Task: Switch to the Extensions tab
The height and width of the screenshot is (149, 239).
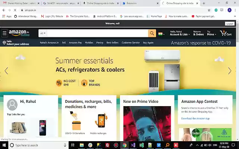Action: point(140,3)
